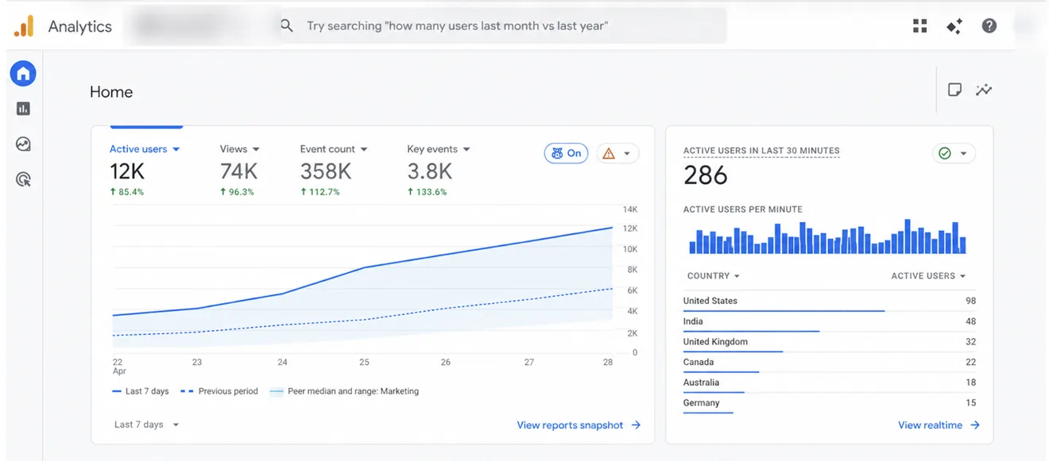Viewport: 1049px width, 461px height.
Task: Click the green checkmark status icon
Action: [945, 153]
